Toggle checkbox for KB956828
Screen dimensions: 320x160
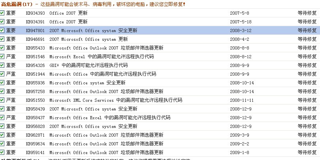point(2,126)
